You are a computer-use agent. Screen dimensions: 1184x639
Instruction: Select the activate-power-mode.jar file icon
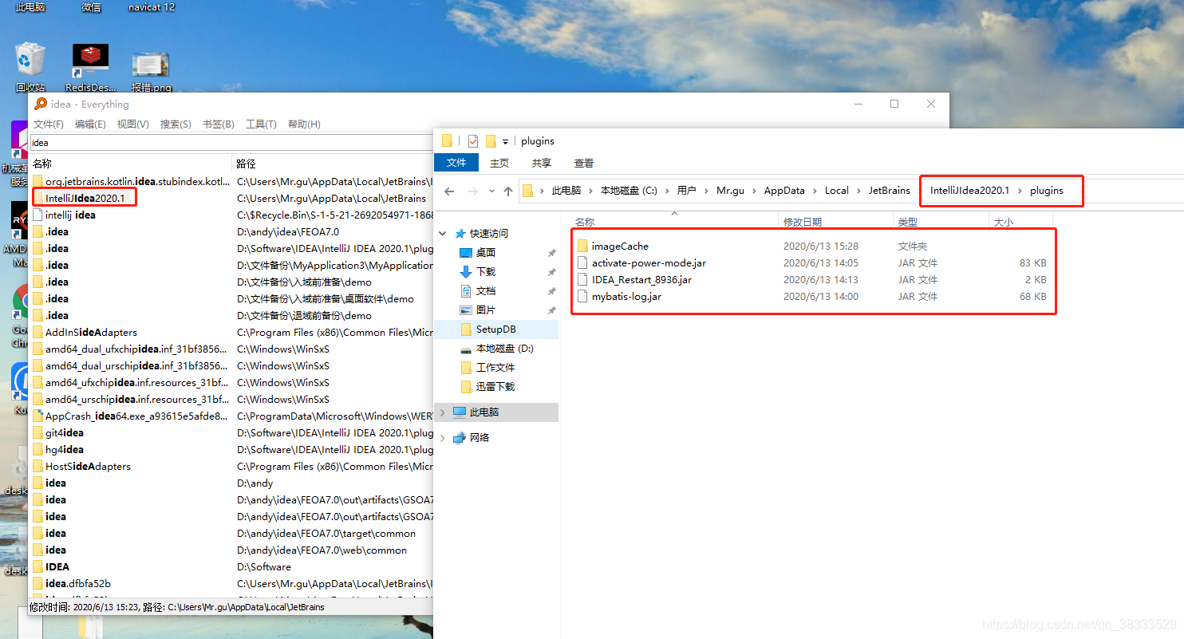click(x=582, y=262)
